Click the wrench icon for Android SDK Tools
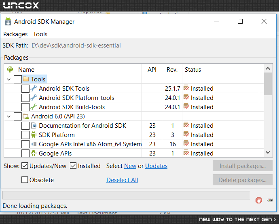Viewport: 279px width, 224px height. tap(34, 88)
